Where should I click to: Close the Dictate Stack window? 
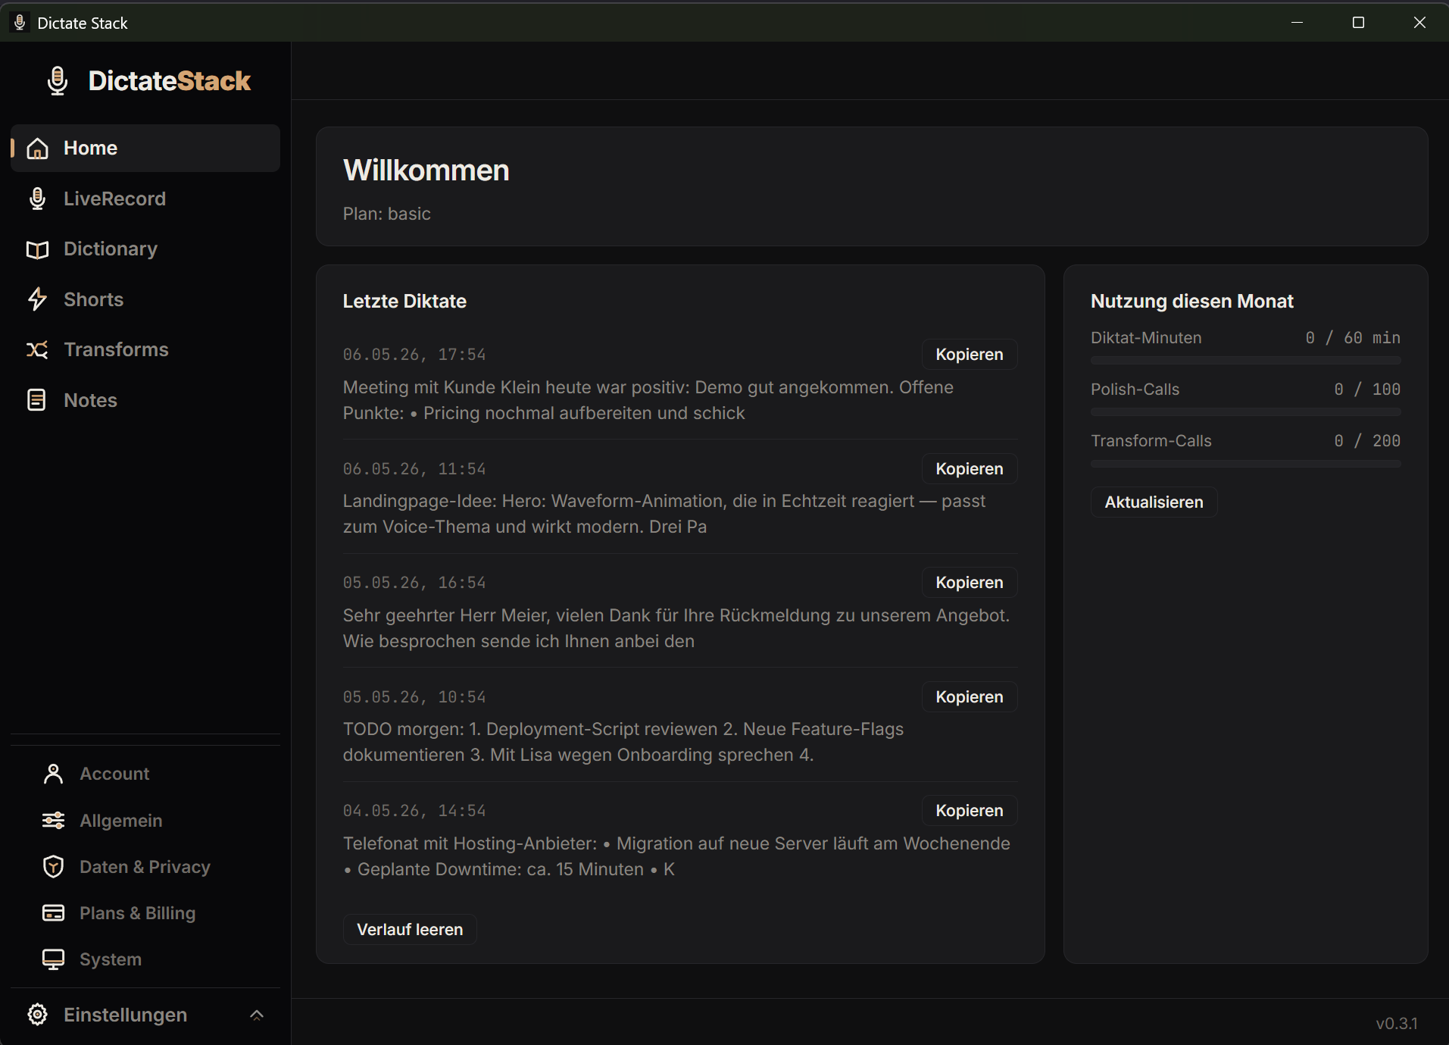click(1419, 23)
